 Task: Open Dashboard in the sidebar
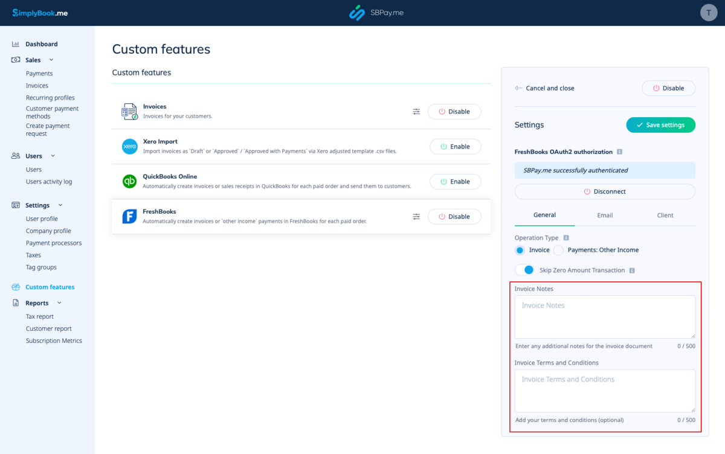point(42,44)
